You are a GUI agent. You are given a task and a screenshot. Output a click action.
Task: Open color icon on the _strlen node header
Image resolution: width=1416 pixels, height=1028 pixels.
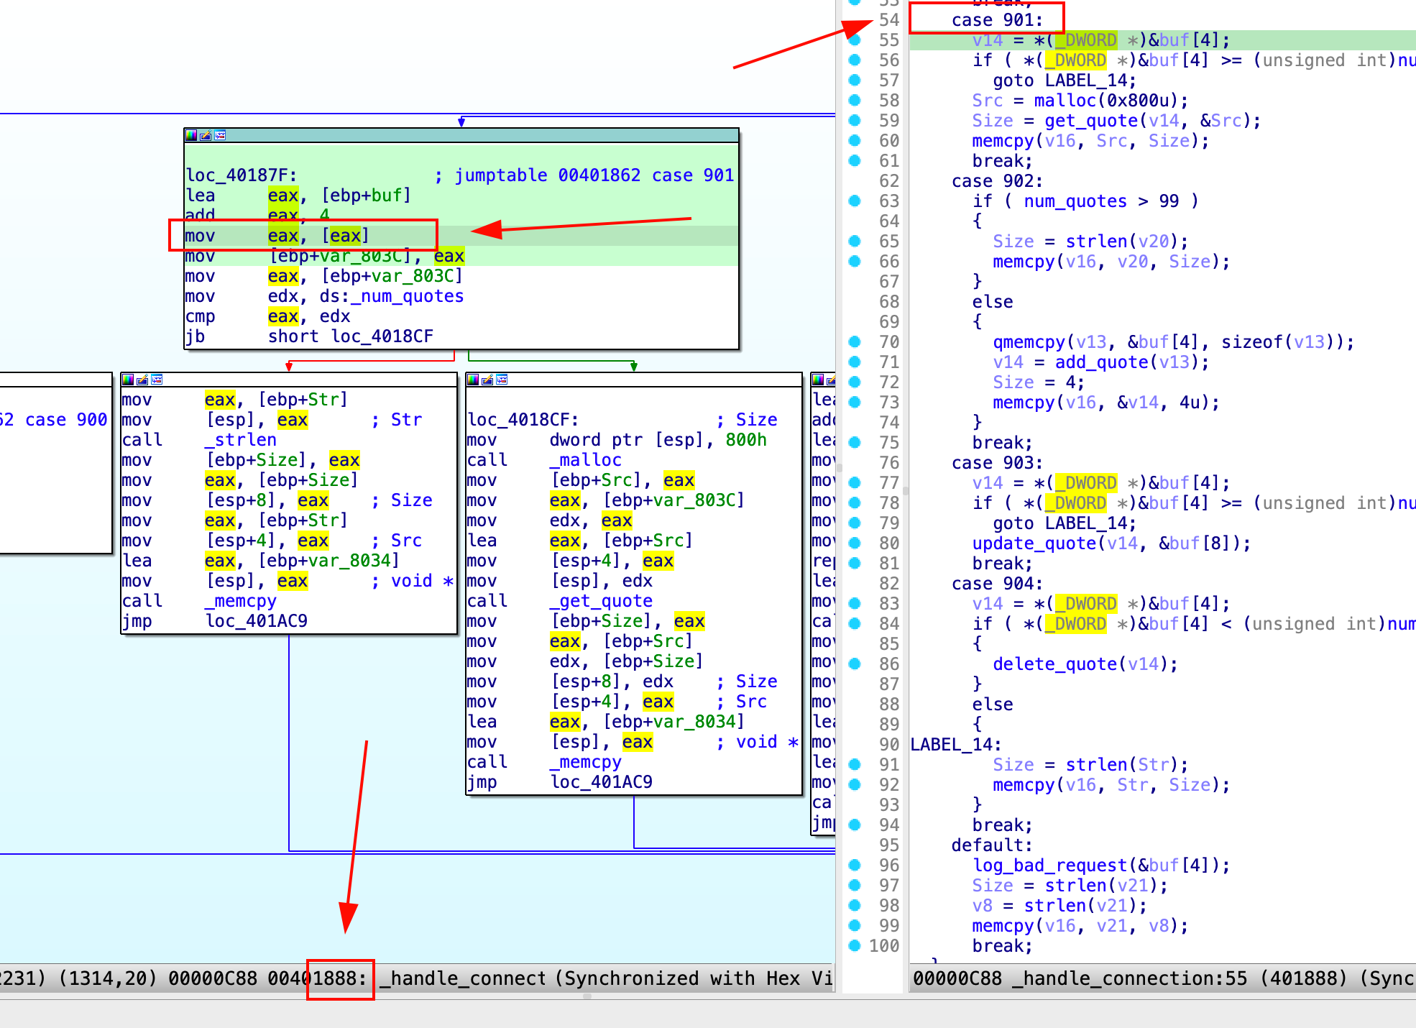click(128, 380)
